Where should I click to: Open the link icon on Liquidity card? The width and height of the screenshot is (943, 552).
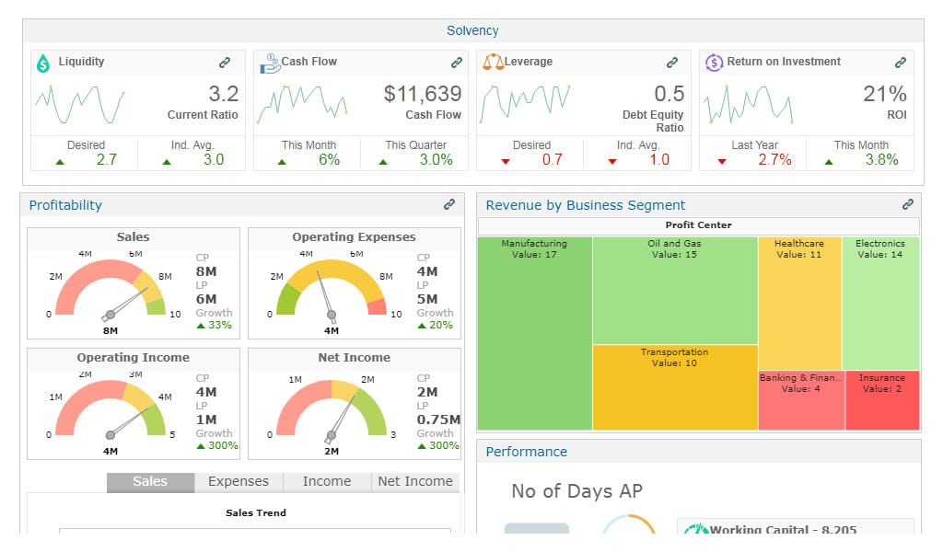pyautogui.click(x=225, y=63)
